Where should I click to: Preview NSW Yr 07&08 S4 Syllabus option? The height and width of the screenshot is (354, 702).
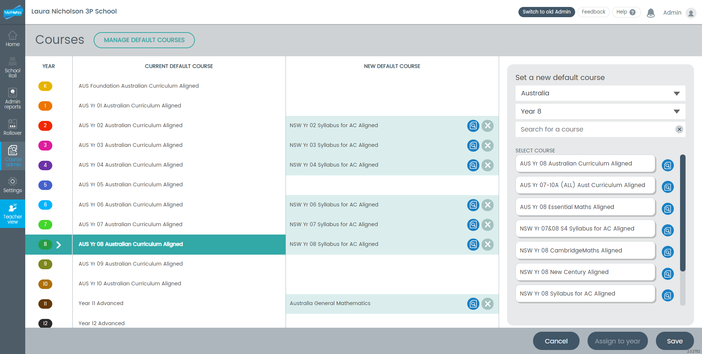coord(668,231)
